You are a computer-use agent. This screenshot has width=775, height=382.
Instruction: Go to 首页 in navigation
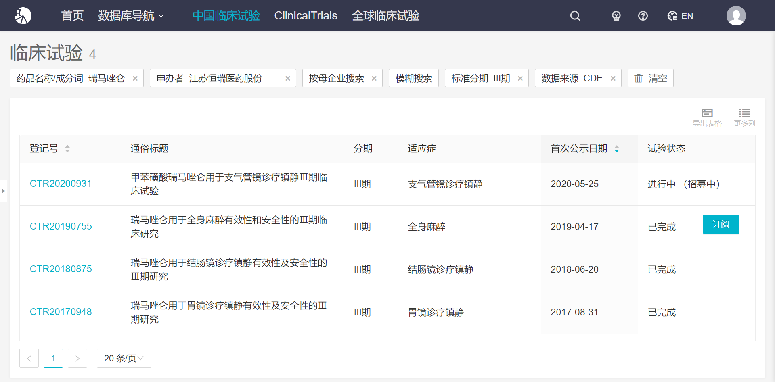pos(72,16)
